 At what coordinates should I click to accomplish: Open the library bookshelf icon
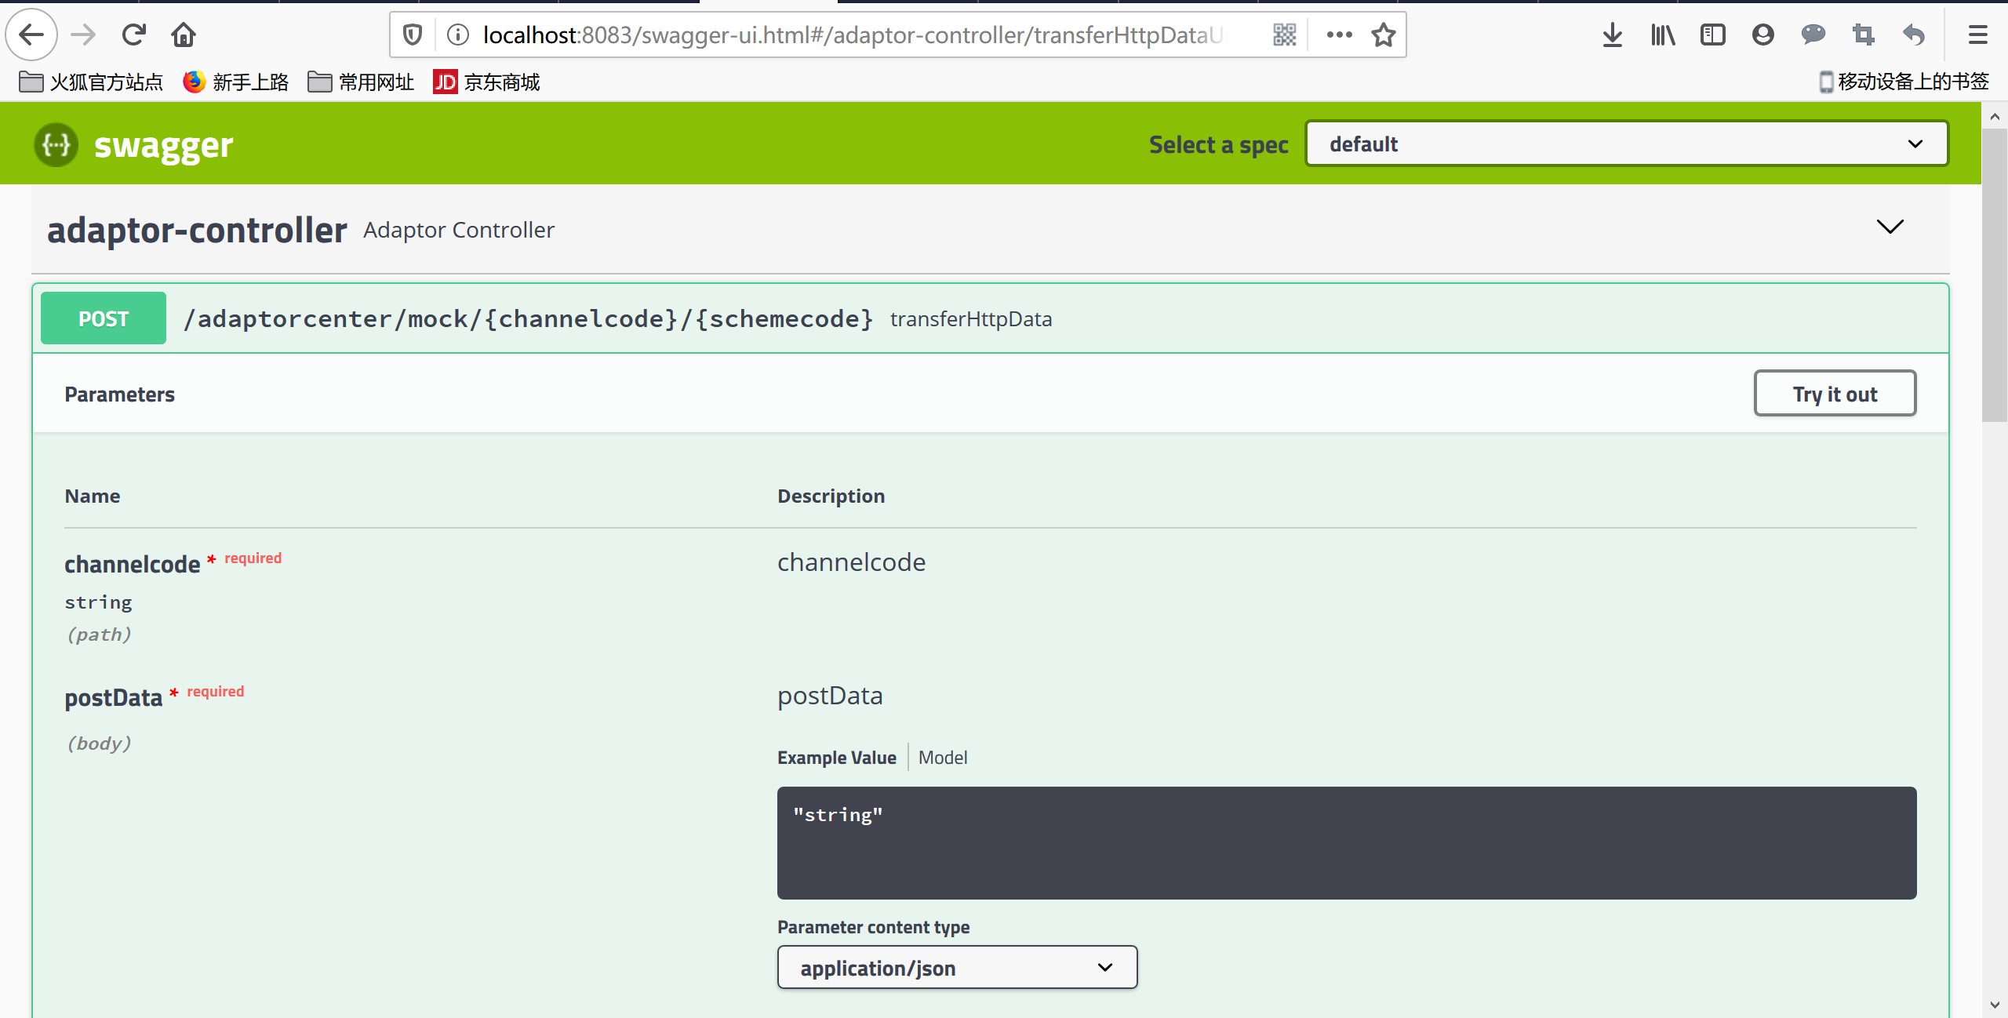tap(1662, 35)
